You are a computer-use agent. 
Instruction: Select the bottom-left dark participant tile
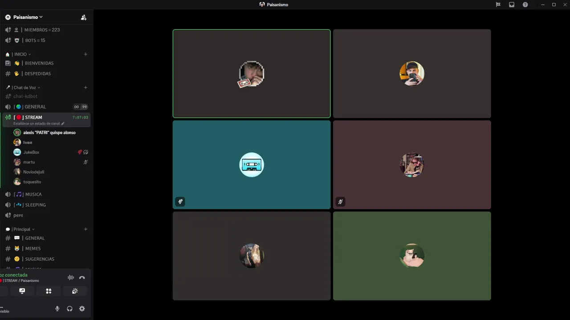[x=252, y=256]
